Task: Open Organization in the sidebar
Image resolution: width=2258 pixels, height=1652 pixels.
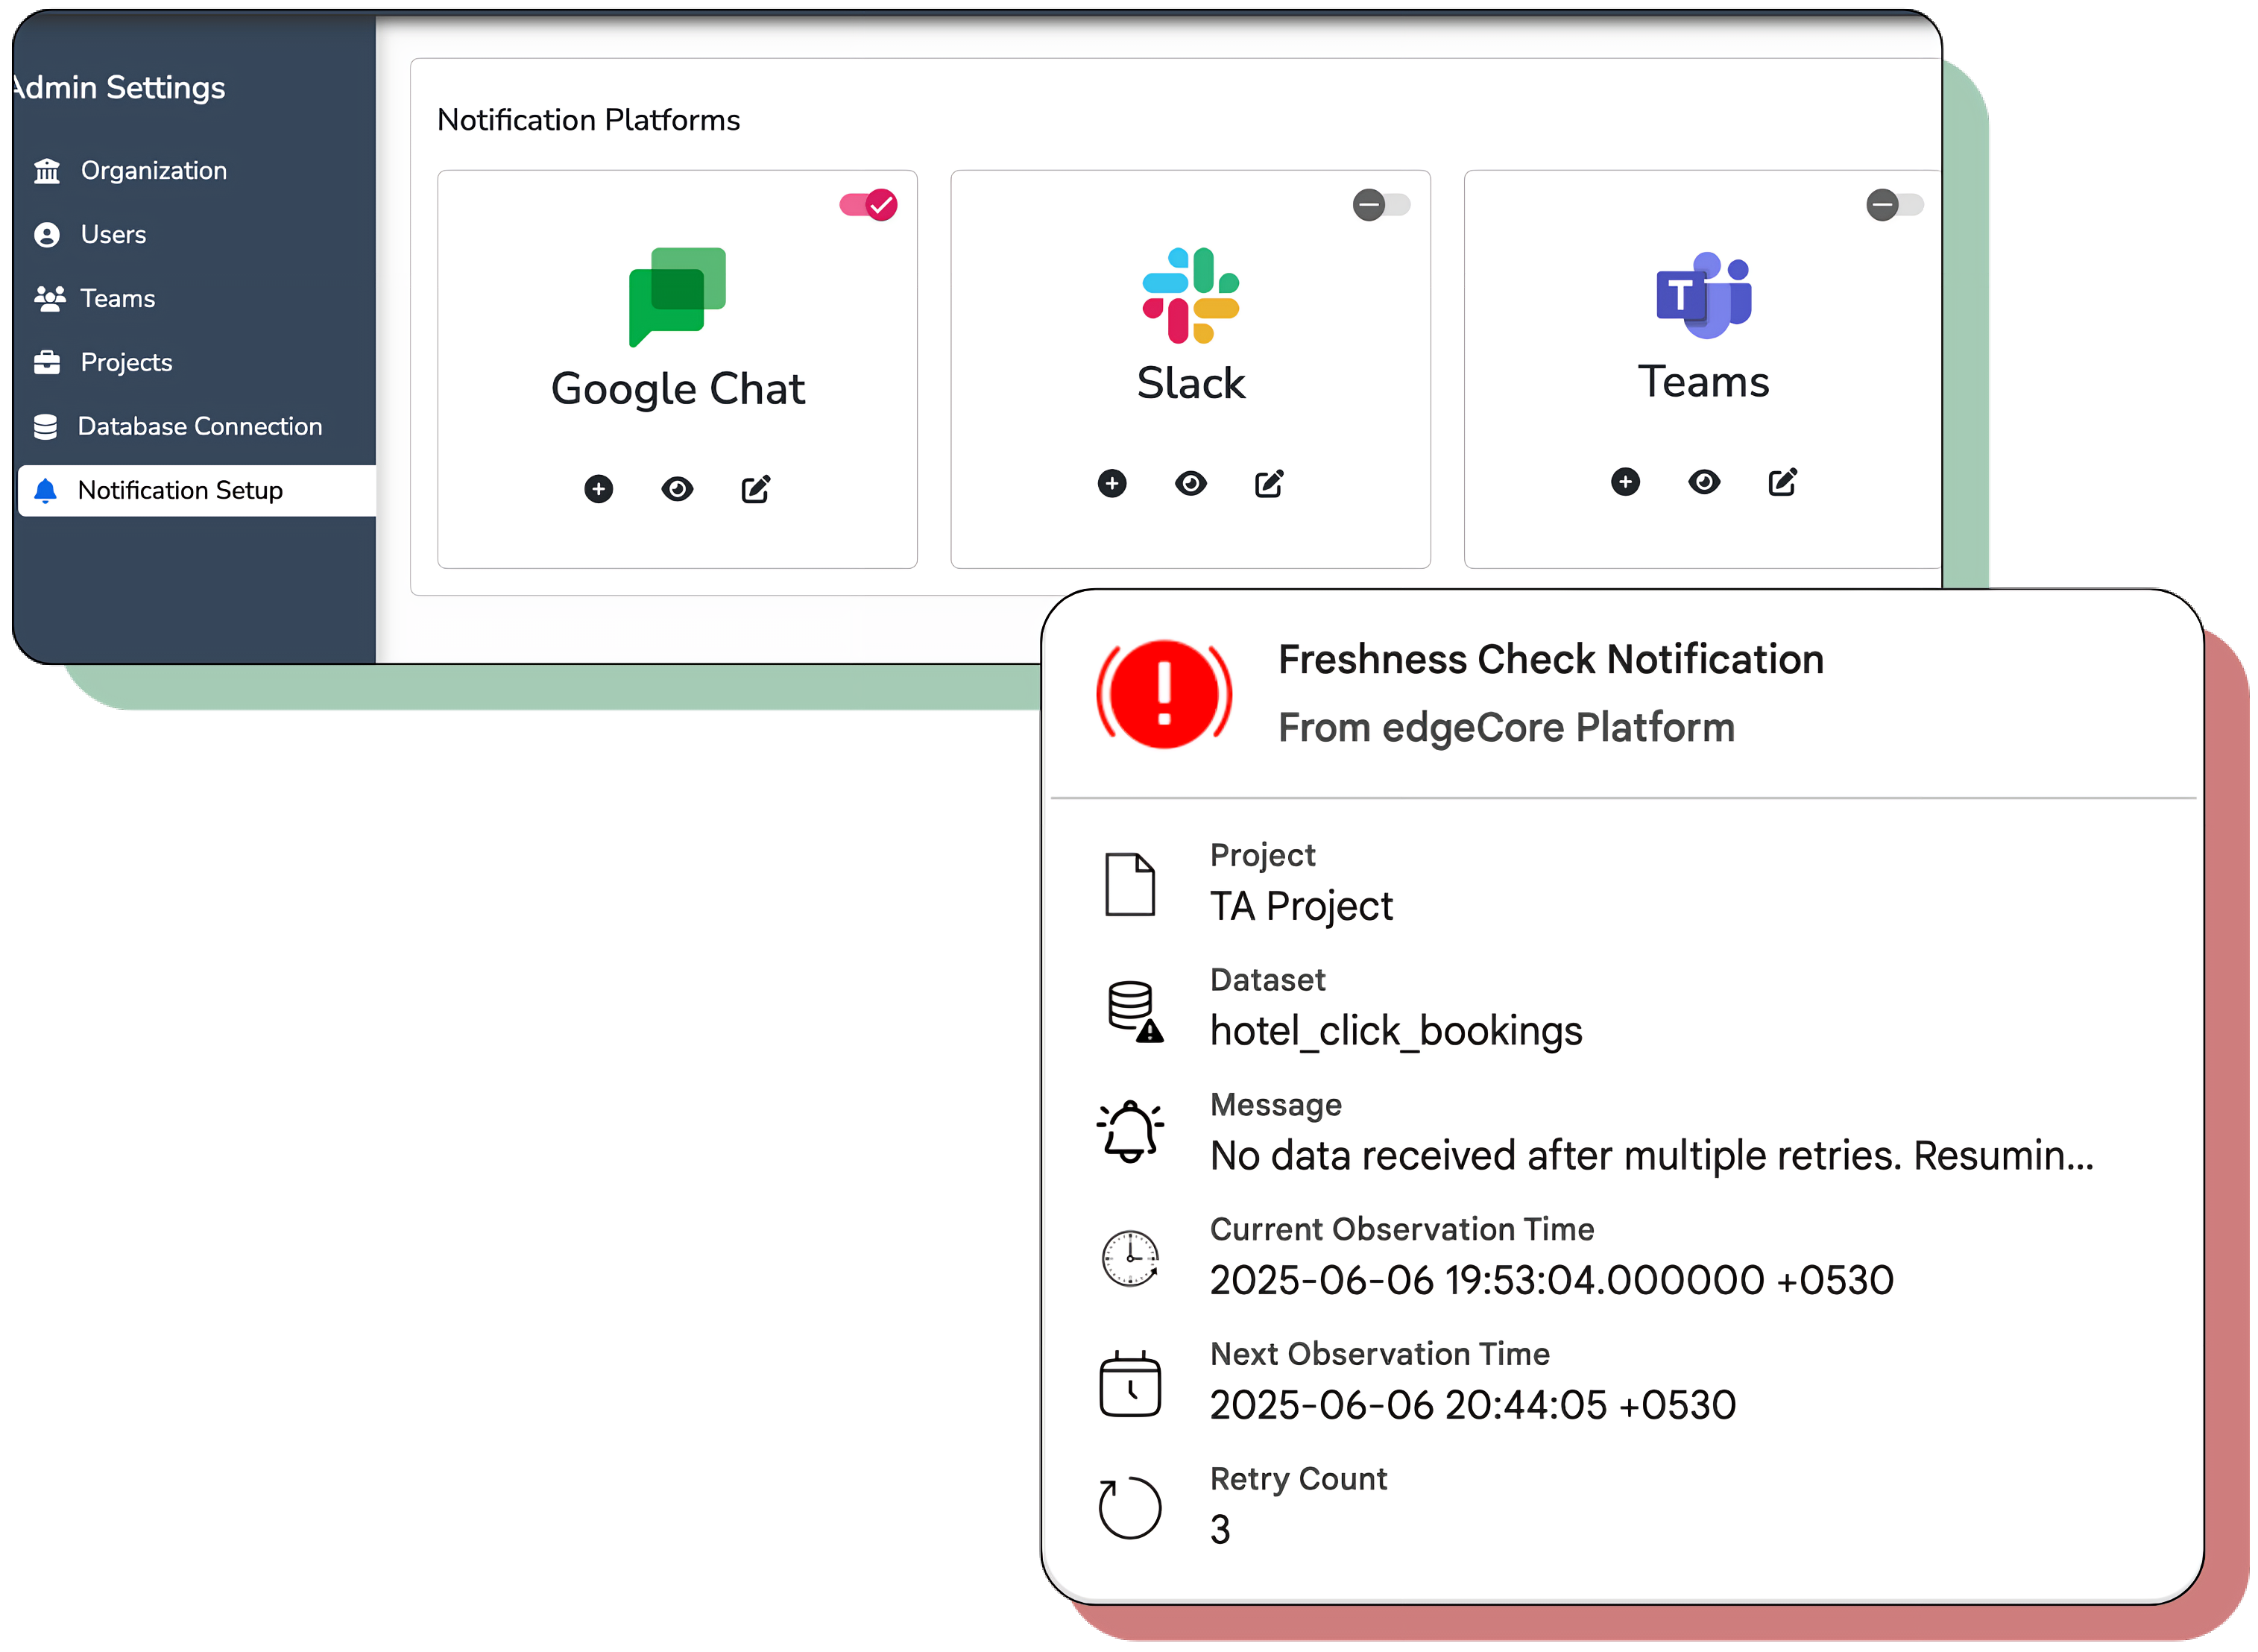Action: [x=153, y=171]
